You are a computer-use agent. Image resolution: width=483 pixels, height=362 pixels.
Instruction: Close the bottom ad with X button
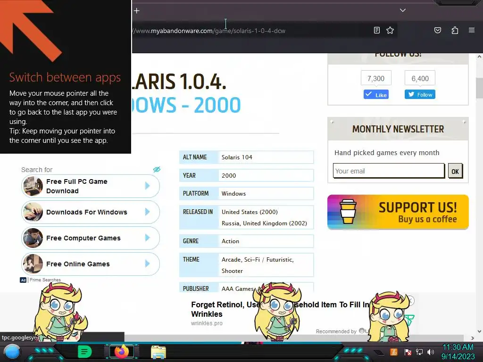pyautogui.click(x=410, y=300)
